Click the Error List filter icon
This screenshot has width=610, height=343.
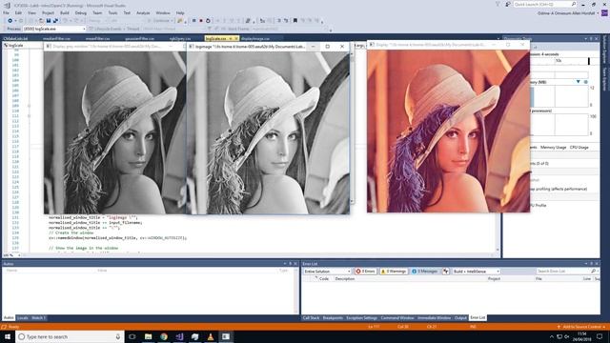(446, 271)
